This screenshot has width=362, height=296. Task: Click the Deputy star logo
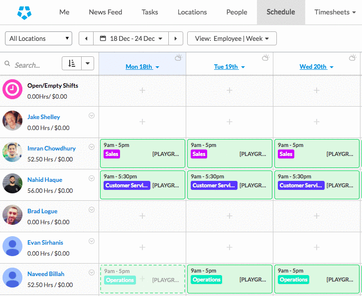coord(24,12)
